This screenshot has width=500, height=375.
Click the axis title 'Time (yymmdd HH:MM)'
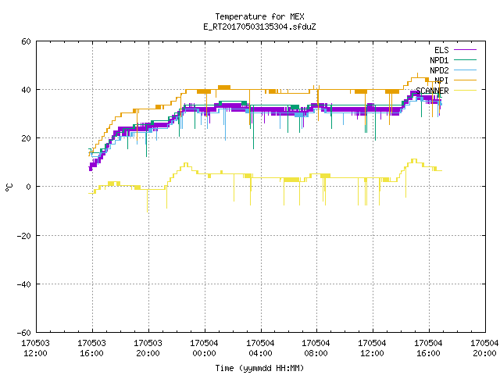tap(259, 368)
